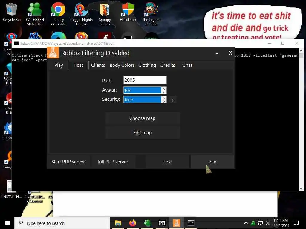The width and height of the screenshot is (306, 229).
Task: Close the Roblox Filtering Disabled window
Action: (x=230, y=53)
